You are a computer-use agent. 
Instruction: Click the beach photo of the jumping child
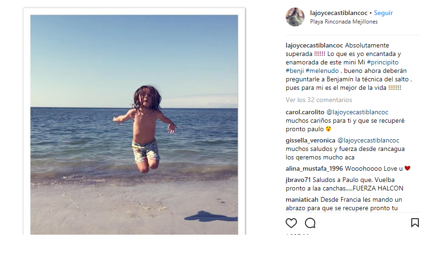tap(134, 125)
